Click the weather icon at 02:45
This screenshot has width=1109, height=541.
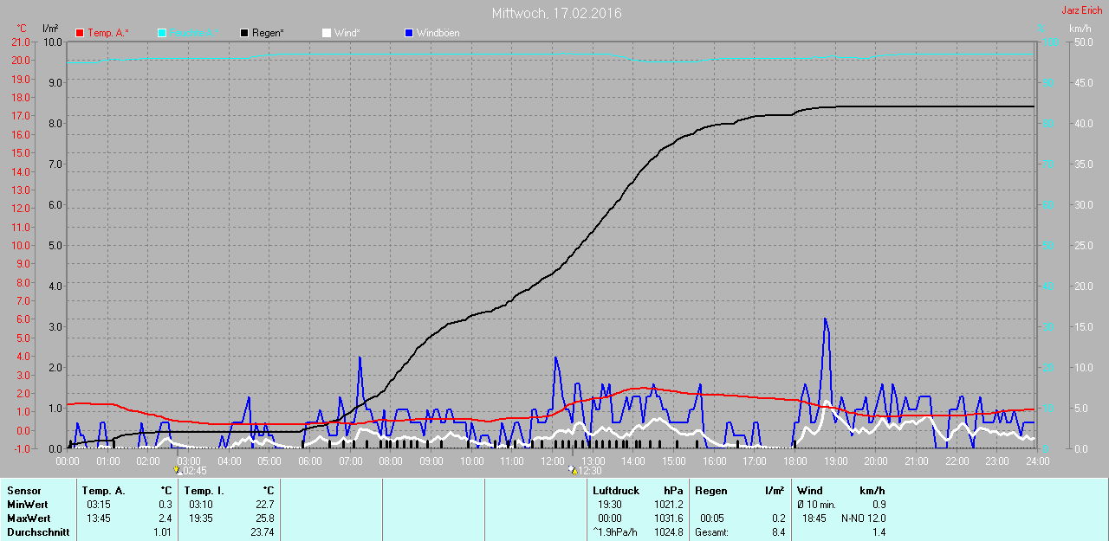pos(177,471)
